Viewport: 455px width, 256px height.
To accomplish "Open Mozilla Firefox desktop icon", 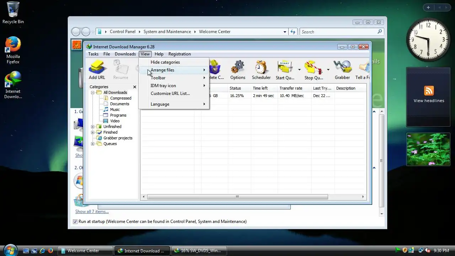I will tap(13, 50).
